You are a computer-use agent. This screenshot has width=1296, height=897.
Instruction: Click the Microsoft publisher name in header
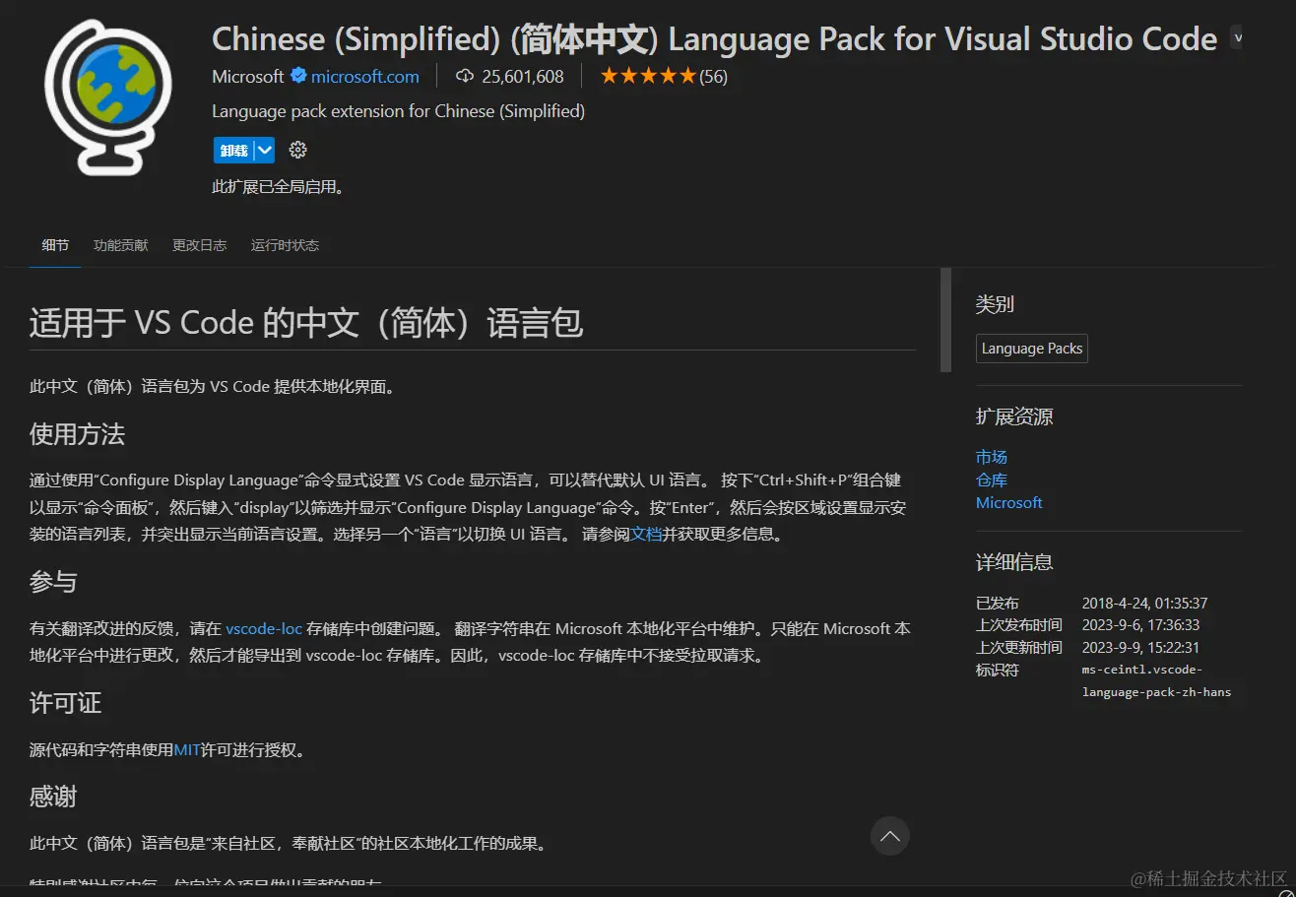pos(248,76)
